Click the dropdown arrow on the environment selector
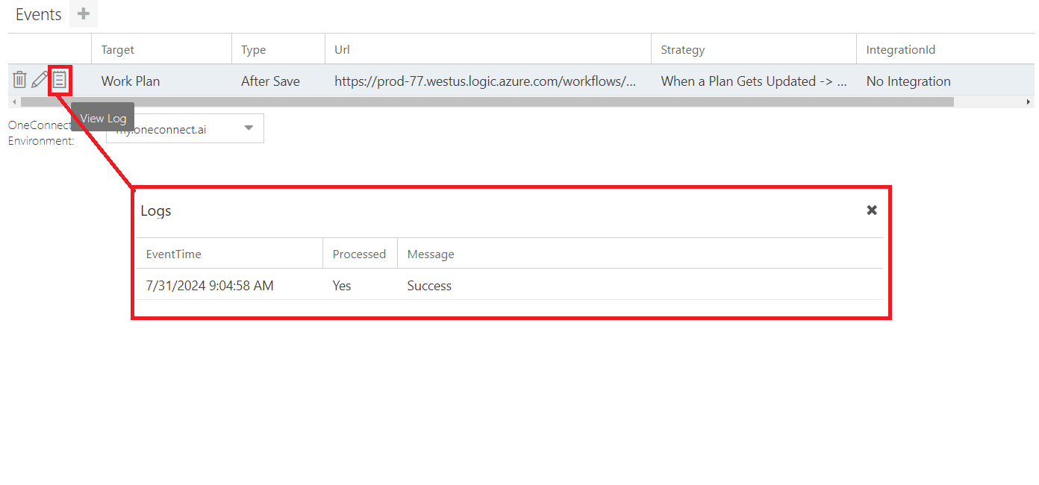The width and height of the screenshot is (1039, 485). pyautogui.click(x=248, y=128)
